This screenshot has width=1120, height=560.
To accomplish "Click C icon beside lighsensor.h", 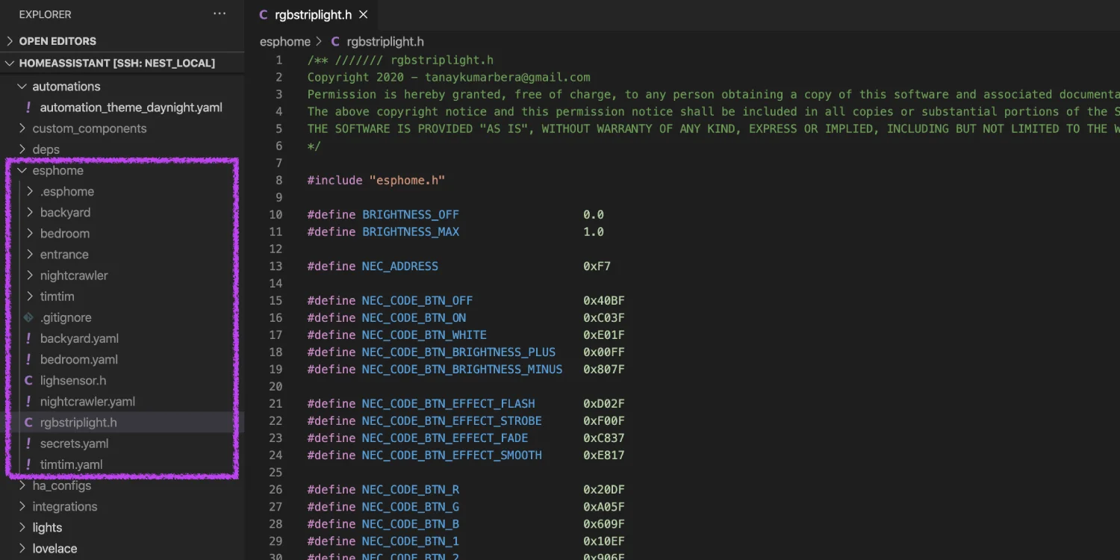I will [28, 381].
